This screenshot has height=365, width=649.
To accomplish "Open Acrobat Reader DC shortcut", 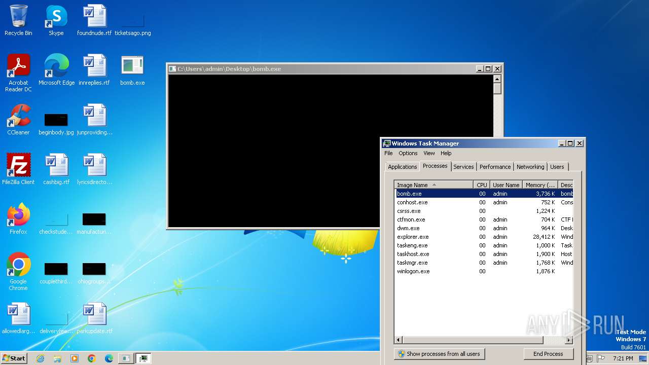I will [x=18, y=73].
